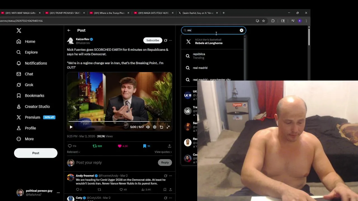Like the post with 4.3K likes
358x201 pixels.
pyautogui.click(x=123, y=146)
